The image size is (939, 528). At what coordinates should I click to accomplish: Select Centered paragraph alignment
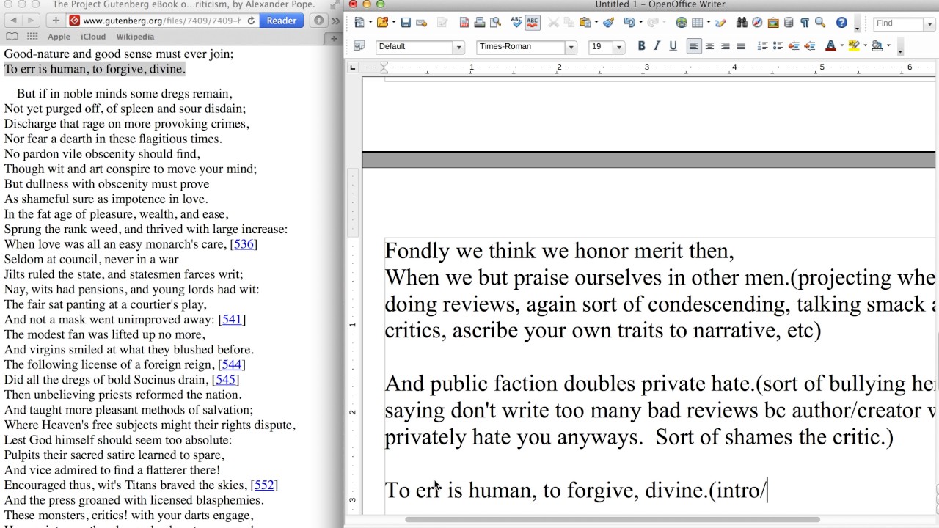pyautogui.click(x=709, y=46)
